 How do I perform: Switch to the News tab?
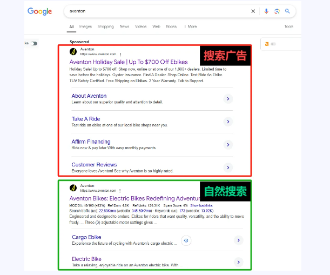pos(124,26)
